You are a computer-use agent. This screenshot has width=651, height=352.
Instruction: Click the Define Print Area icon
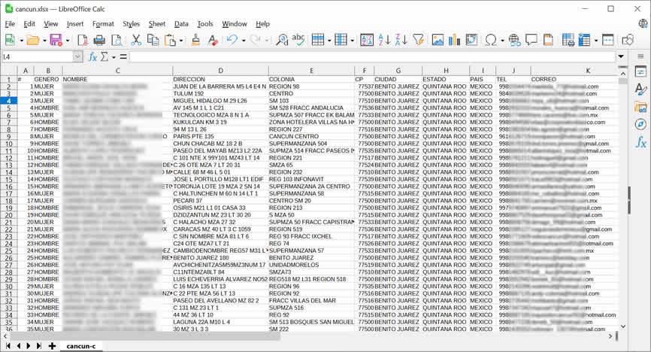pyautogui.click(x=568, y=40)
